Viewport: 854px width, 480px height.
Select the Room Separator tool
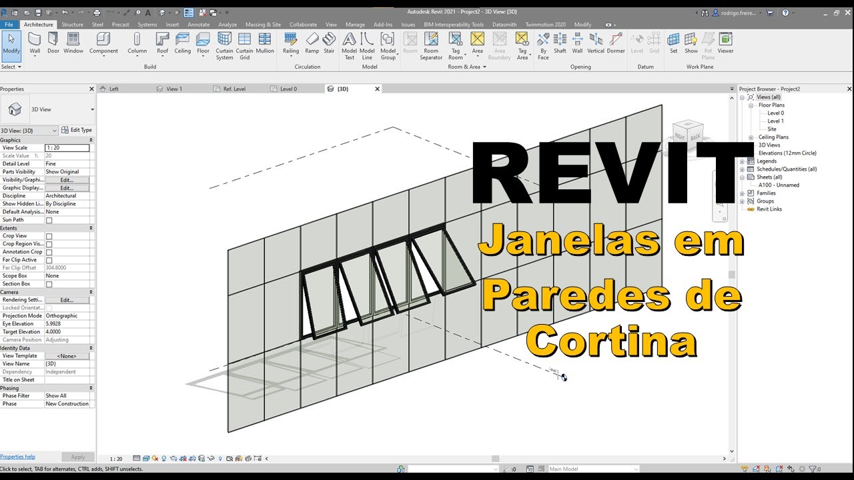[x=431, y=45]
